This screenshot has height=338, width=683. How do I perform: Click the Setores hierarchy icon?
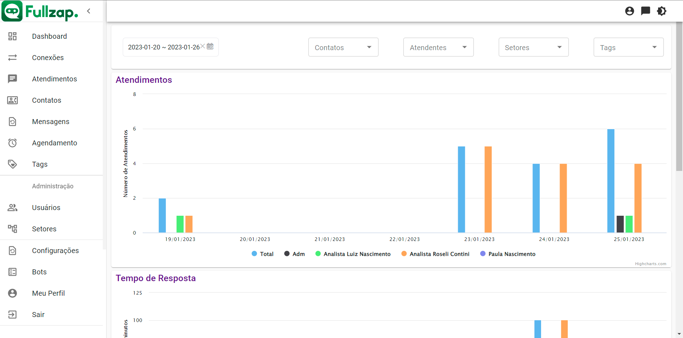click(x=12, y=229)
